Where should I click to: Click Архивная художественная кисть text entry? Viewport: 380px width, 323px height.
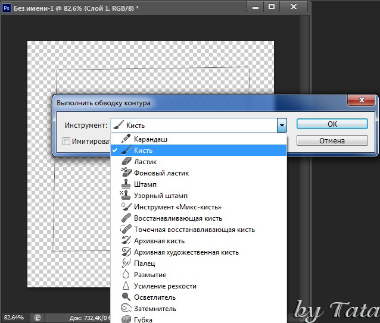point(186,252)
